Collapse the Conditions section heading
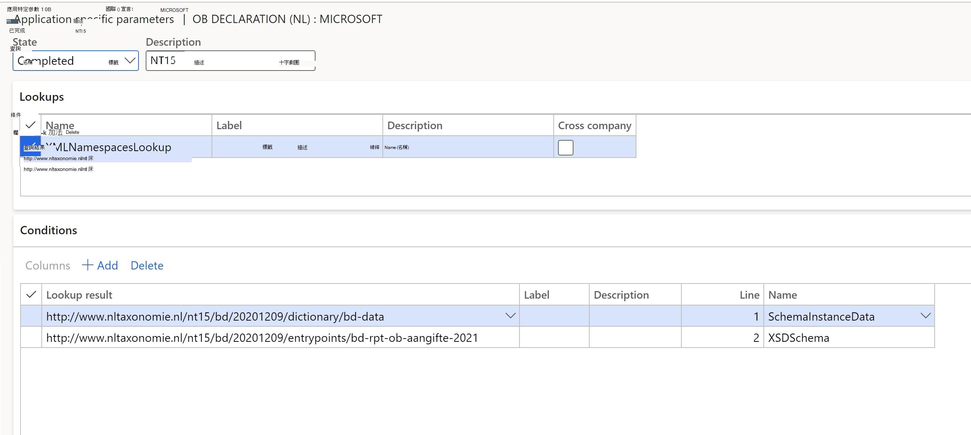Screen dimensions: 971x435 coord(49,230)
